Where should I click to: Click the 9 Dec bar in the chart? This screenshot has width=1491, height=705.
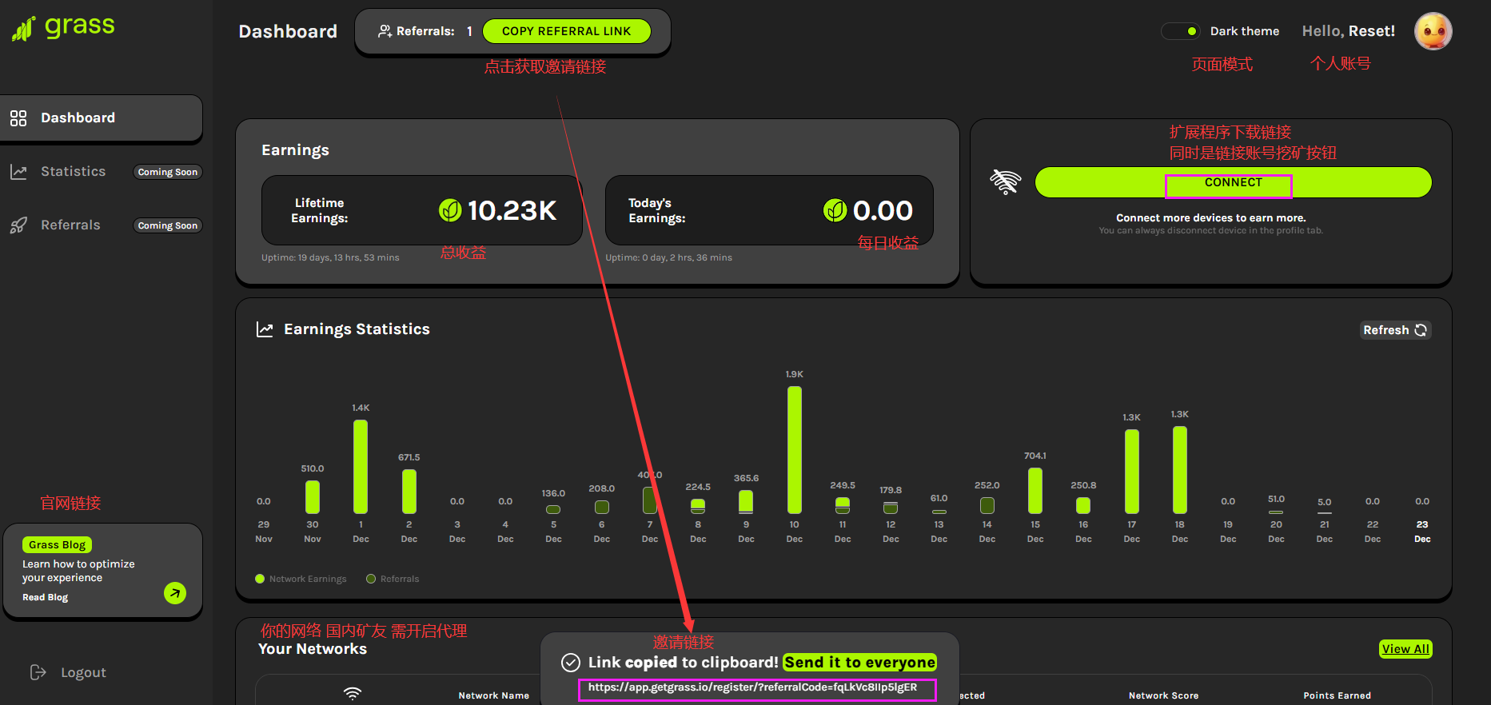click(746, 501)
